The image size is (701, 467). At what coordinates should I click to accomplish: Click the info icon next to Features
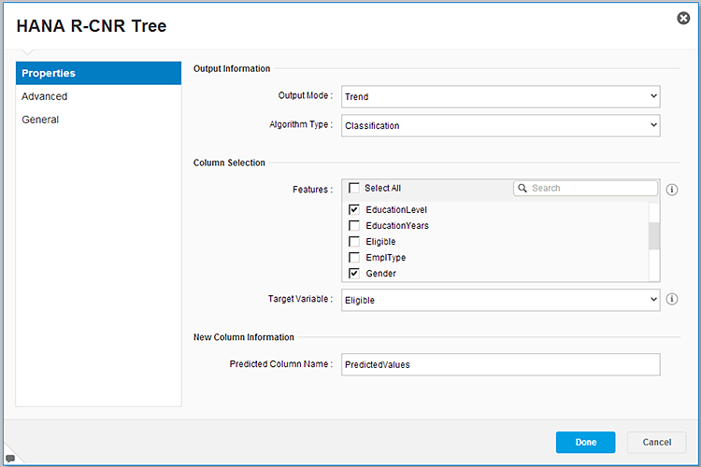coord(671,190)
